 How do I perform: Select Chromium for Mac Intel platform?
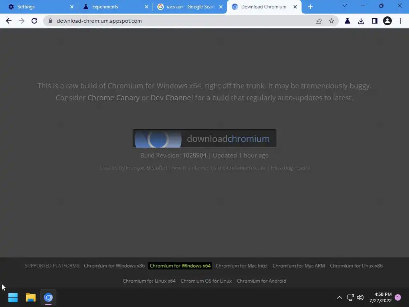point(242,266)
